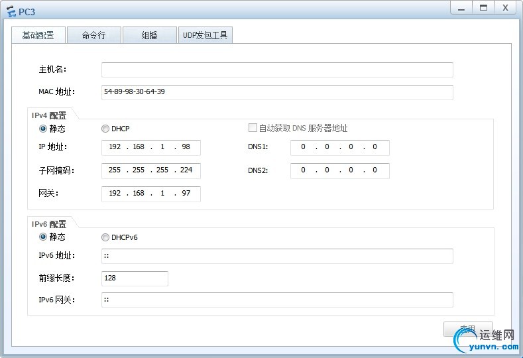Open the 组播 tab
This screenshot has width=523, height=358.
[149, 35]
